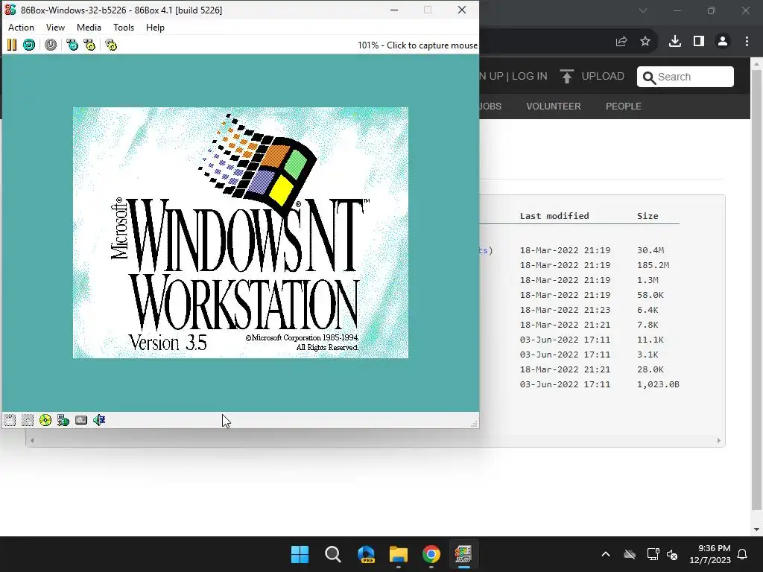Select the 1.3M size entry

(648, 280)
